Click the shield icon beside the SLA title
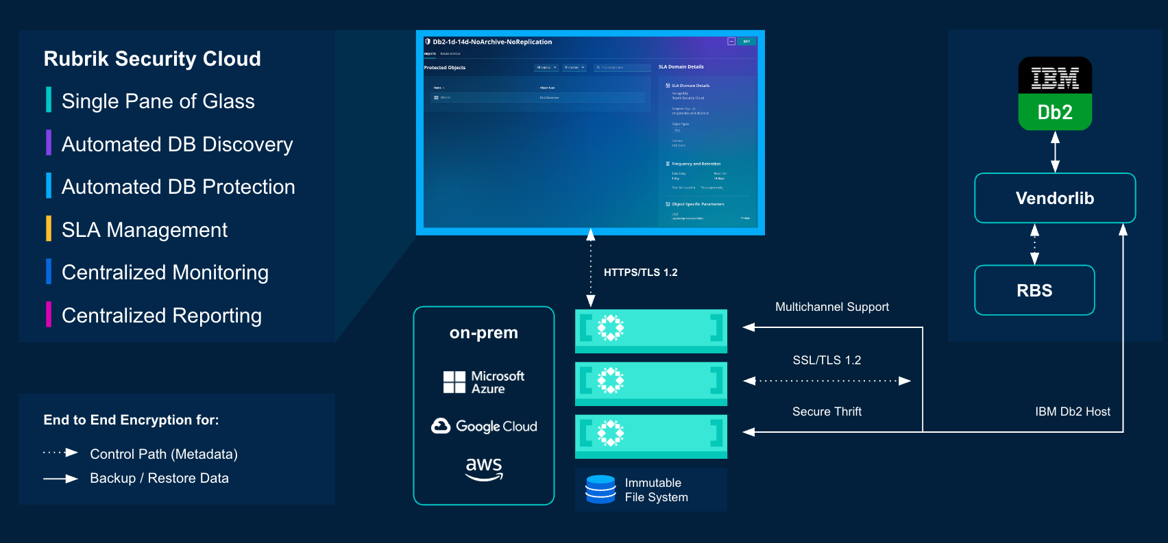Screen dimensions: 1168x543 [x=428, y=42]
